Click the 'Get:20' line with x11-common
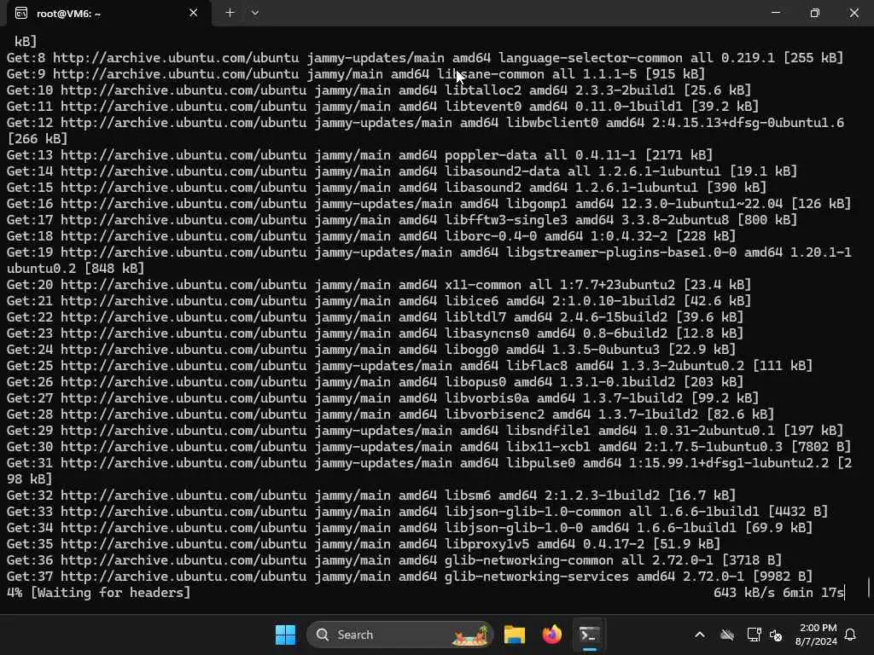The image size is (874, 655). (x=379, y=285)
